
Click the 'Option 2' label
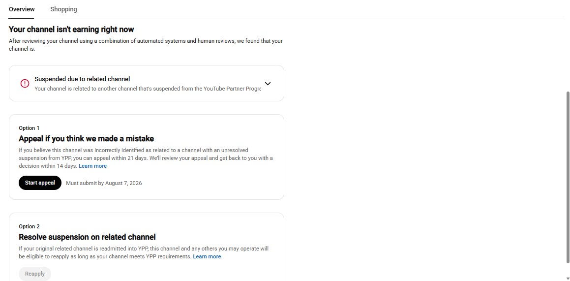point(29,226)
